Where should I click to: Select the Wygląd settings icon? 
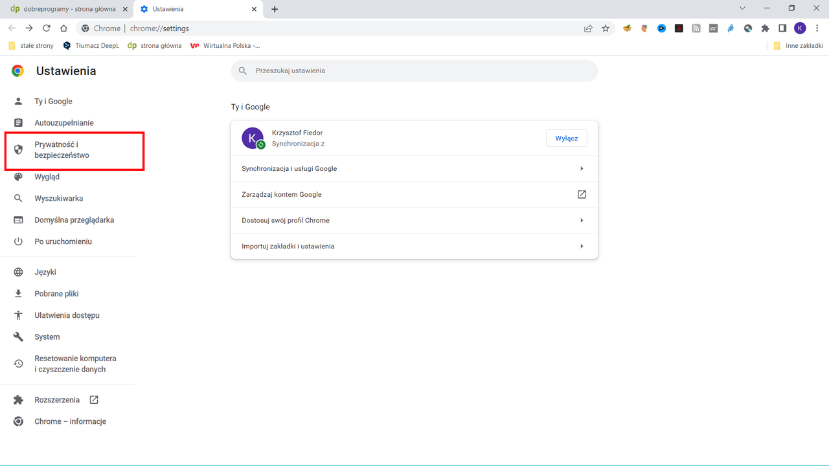[x=18, y=176]
